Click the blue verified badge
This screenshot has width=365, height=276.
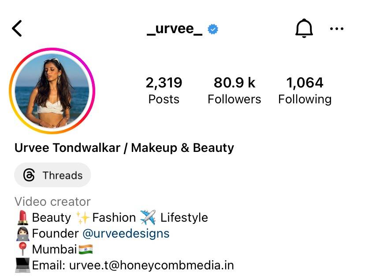point(213,29)
